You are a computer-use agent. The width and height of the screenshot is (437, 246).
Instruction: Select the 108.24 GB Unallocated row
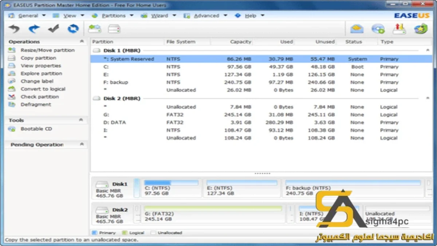point(261,138)
